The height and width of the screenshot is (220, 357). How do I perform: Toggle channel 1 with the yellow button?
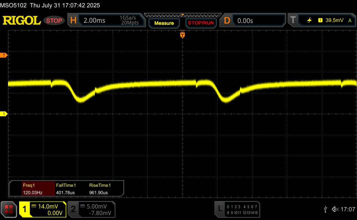point(25,209)
